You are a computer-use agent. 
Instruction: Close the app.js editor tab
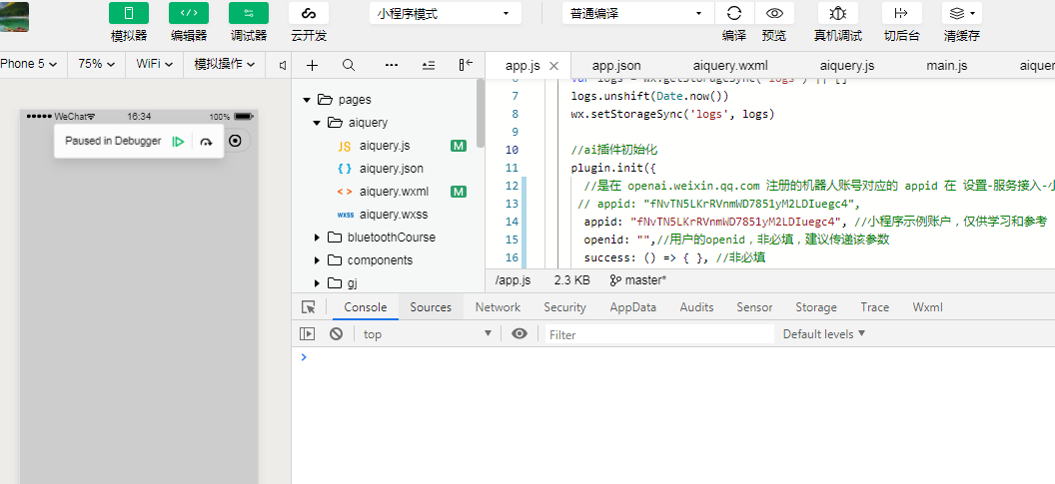[553, 66]
